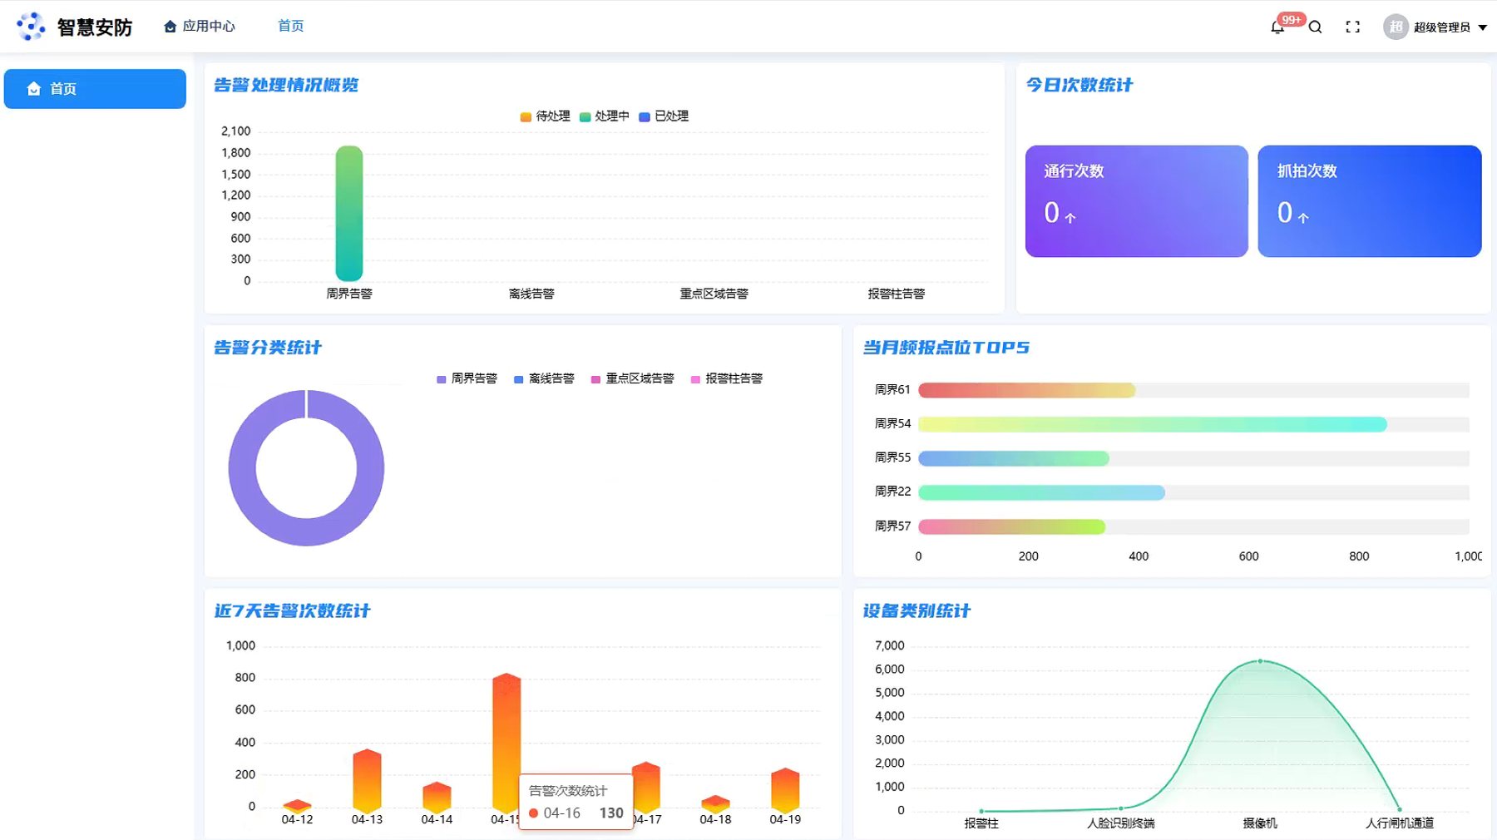Viewport: 1497px width, 840px height.
Task: Toggle the 待处理 legend item
Action: (x=546, y=116)
